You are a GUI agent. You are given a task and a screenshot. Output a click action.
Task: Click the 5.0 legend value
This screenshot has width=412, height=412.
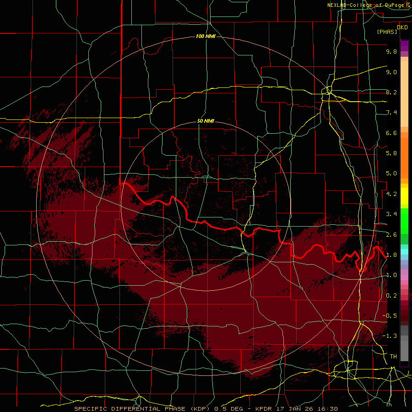[391, 173]
